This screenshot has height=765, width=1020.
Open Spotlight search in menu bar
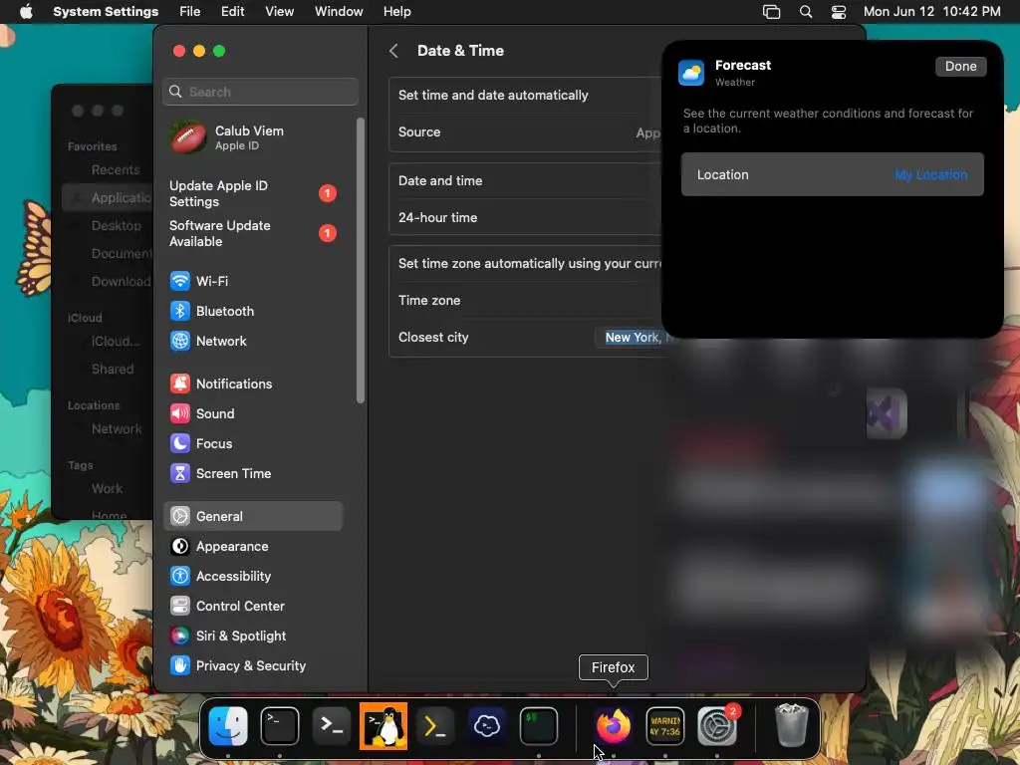[x=805, y=12]
